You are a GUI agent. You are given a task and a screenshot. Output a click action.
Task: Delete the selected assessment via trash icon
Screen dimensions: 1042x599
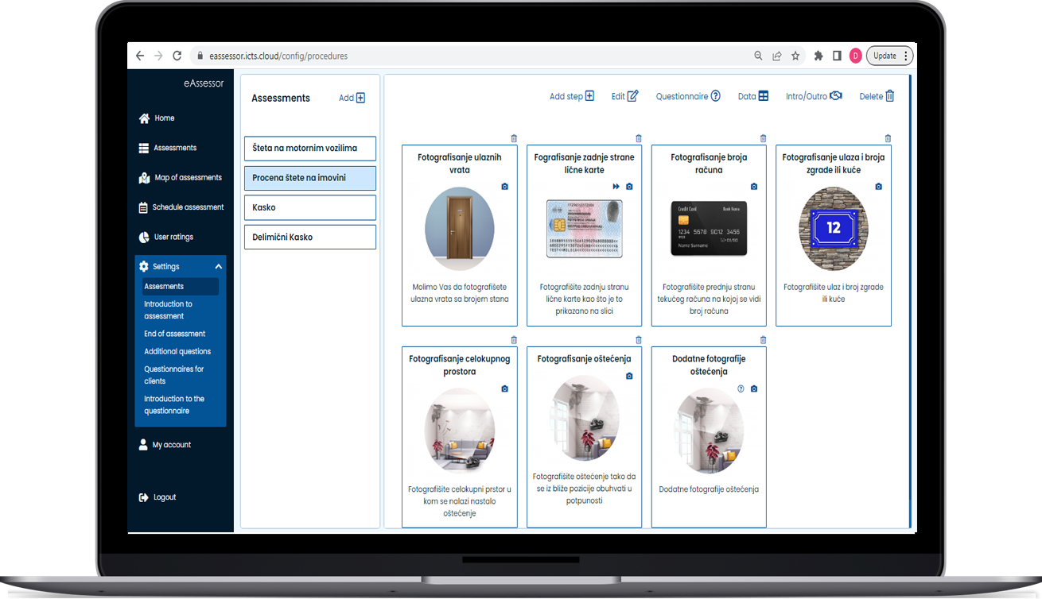pyautogui.click(x=889, y=96)
